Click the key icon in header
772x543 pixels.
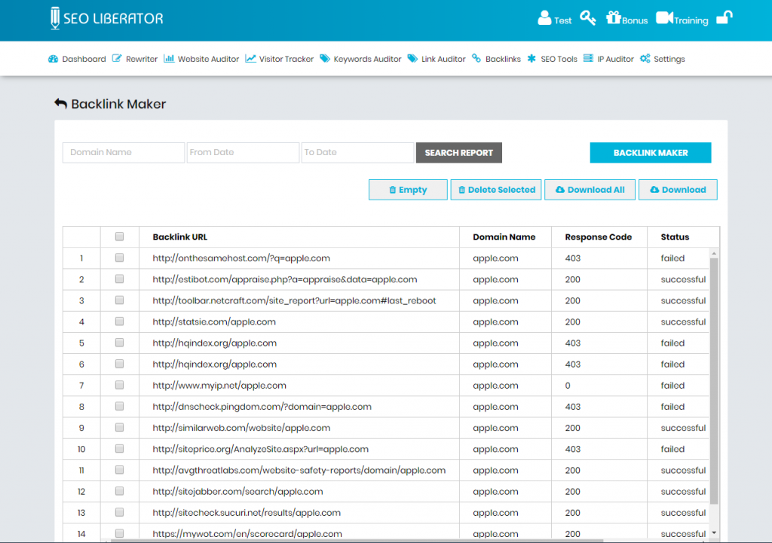click(588, 18)
